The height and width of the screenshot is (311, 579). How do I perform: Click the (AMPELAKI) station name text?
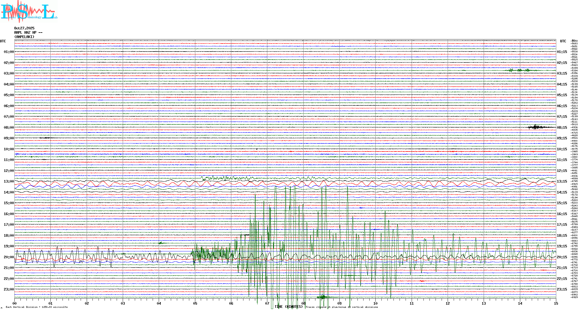pyautogui.click(x=24, y=37)
